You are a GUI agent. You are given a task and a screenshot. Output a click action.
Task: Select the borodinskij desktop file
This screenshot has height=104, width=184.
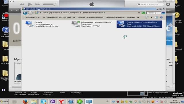[x=77, y=93]
